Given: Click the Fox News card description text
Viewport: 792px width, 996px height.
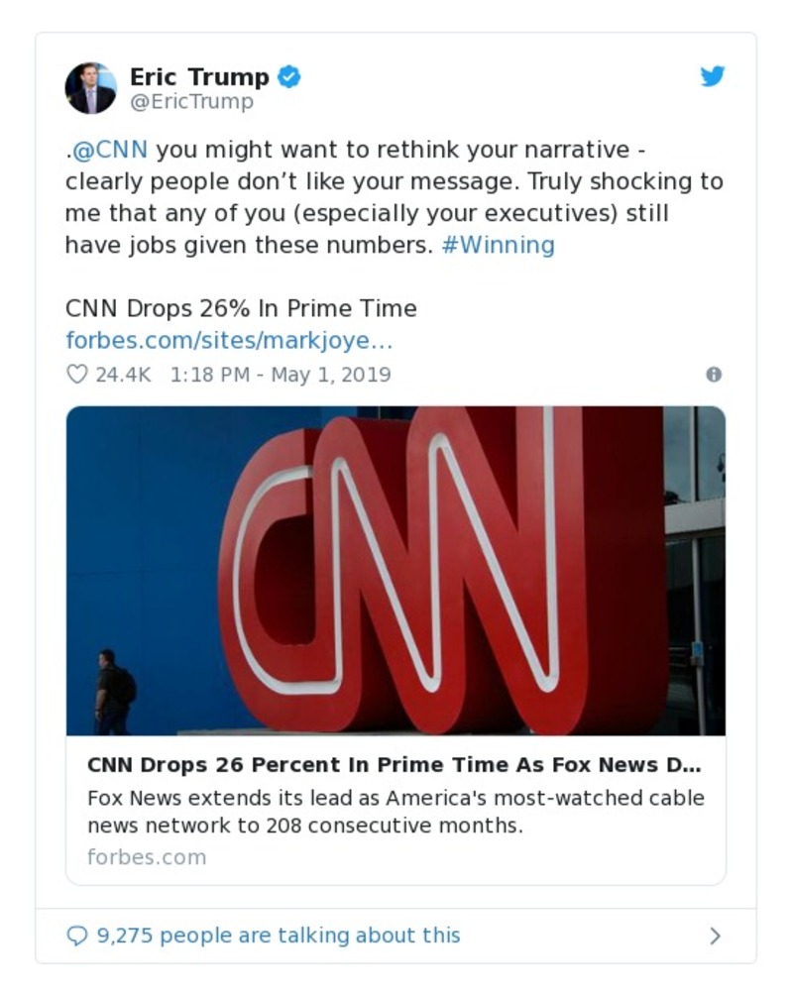Looking at the screenshot, I should click(396, 811).
